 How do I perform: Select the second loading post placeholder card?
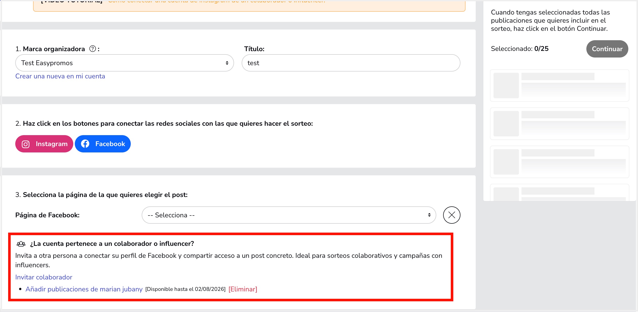pyautogui.click(x=559, y=124)
